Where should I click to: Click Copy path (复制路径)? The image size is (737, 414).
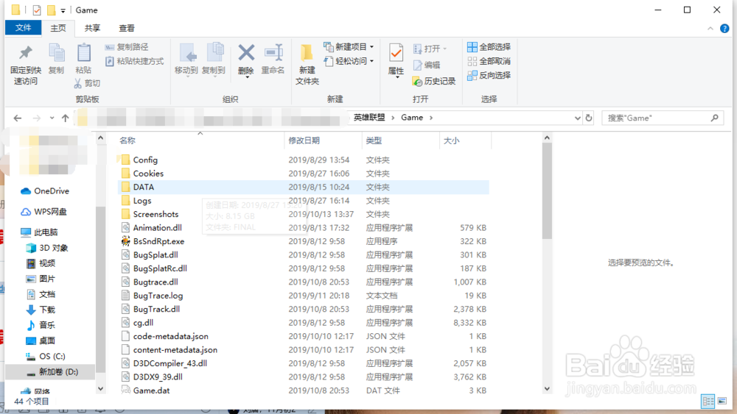(127, 47)
